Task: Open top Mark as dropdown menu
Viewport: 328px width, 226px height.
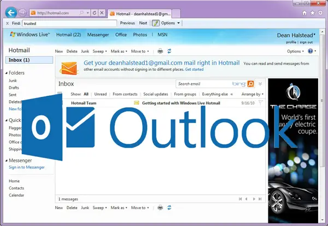Action: pos(119,51)
